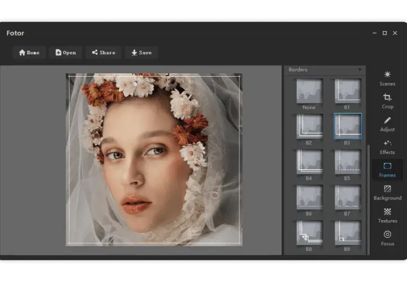The width and height of the screenshot is (407, 282).
Task: Expand the Borders category dropdown
Action: pos(360,70)
